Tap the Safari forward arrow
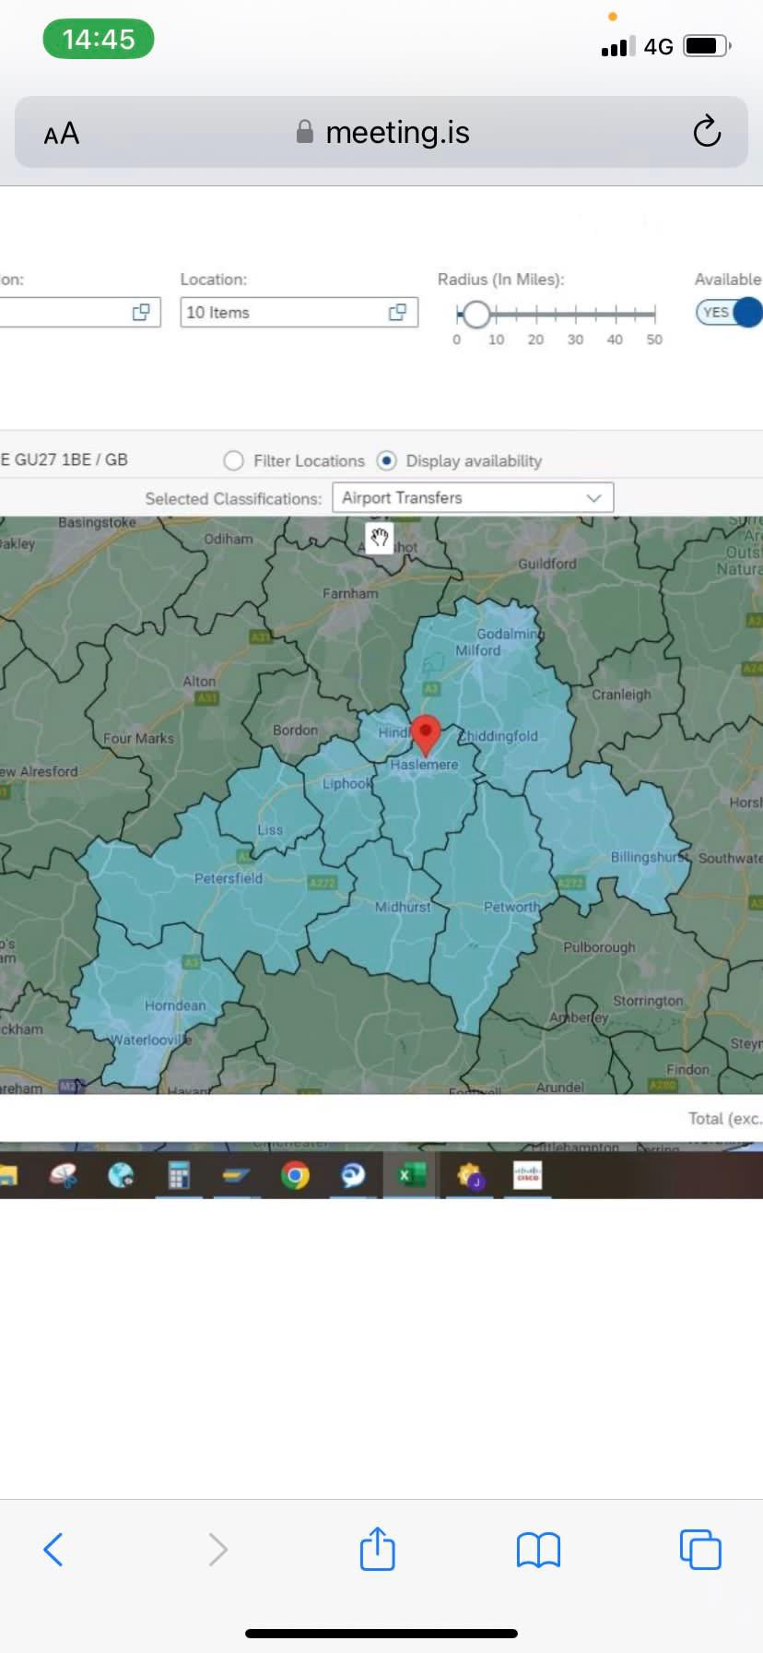The width and height of the screenshot is (763, 1653). click(217, 1549)
